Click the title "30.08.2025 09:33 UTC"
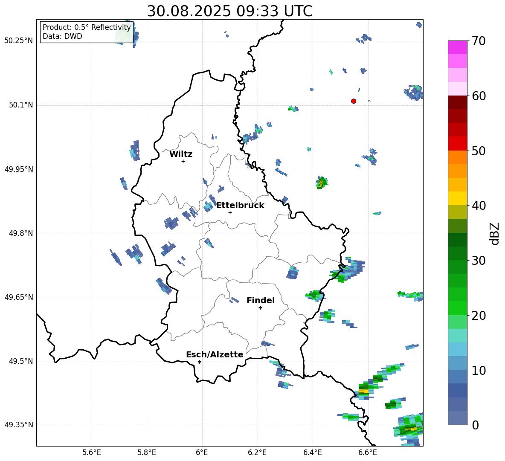Image resolution: width=505 pixels, height=461 pixels. coord(229,11)
